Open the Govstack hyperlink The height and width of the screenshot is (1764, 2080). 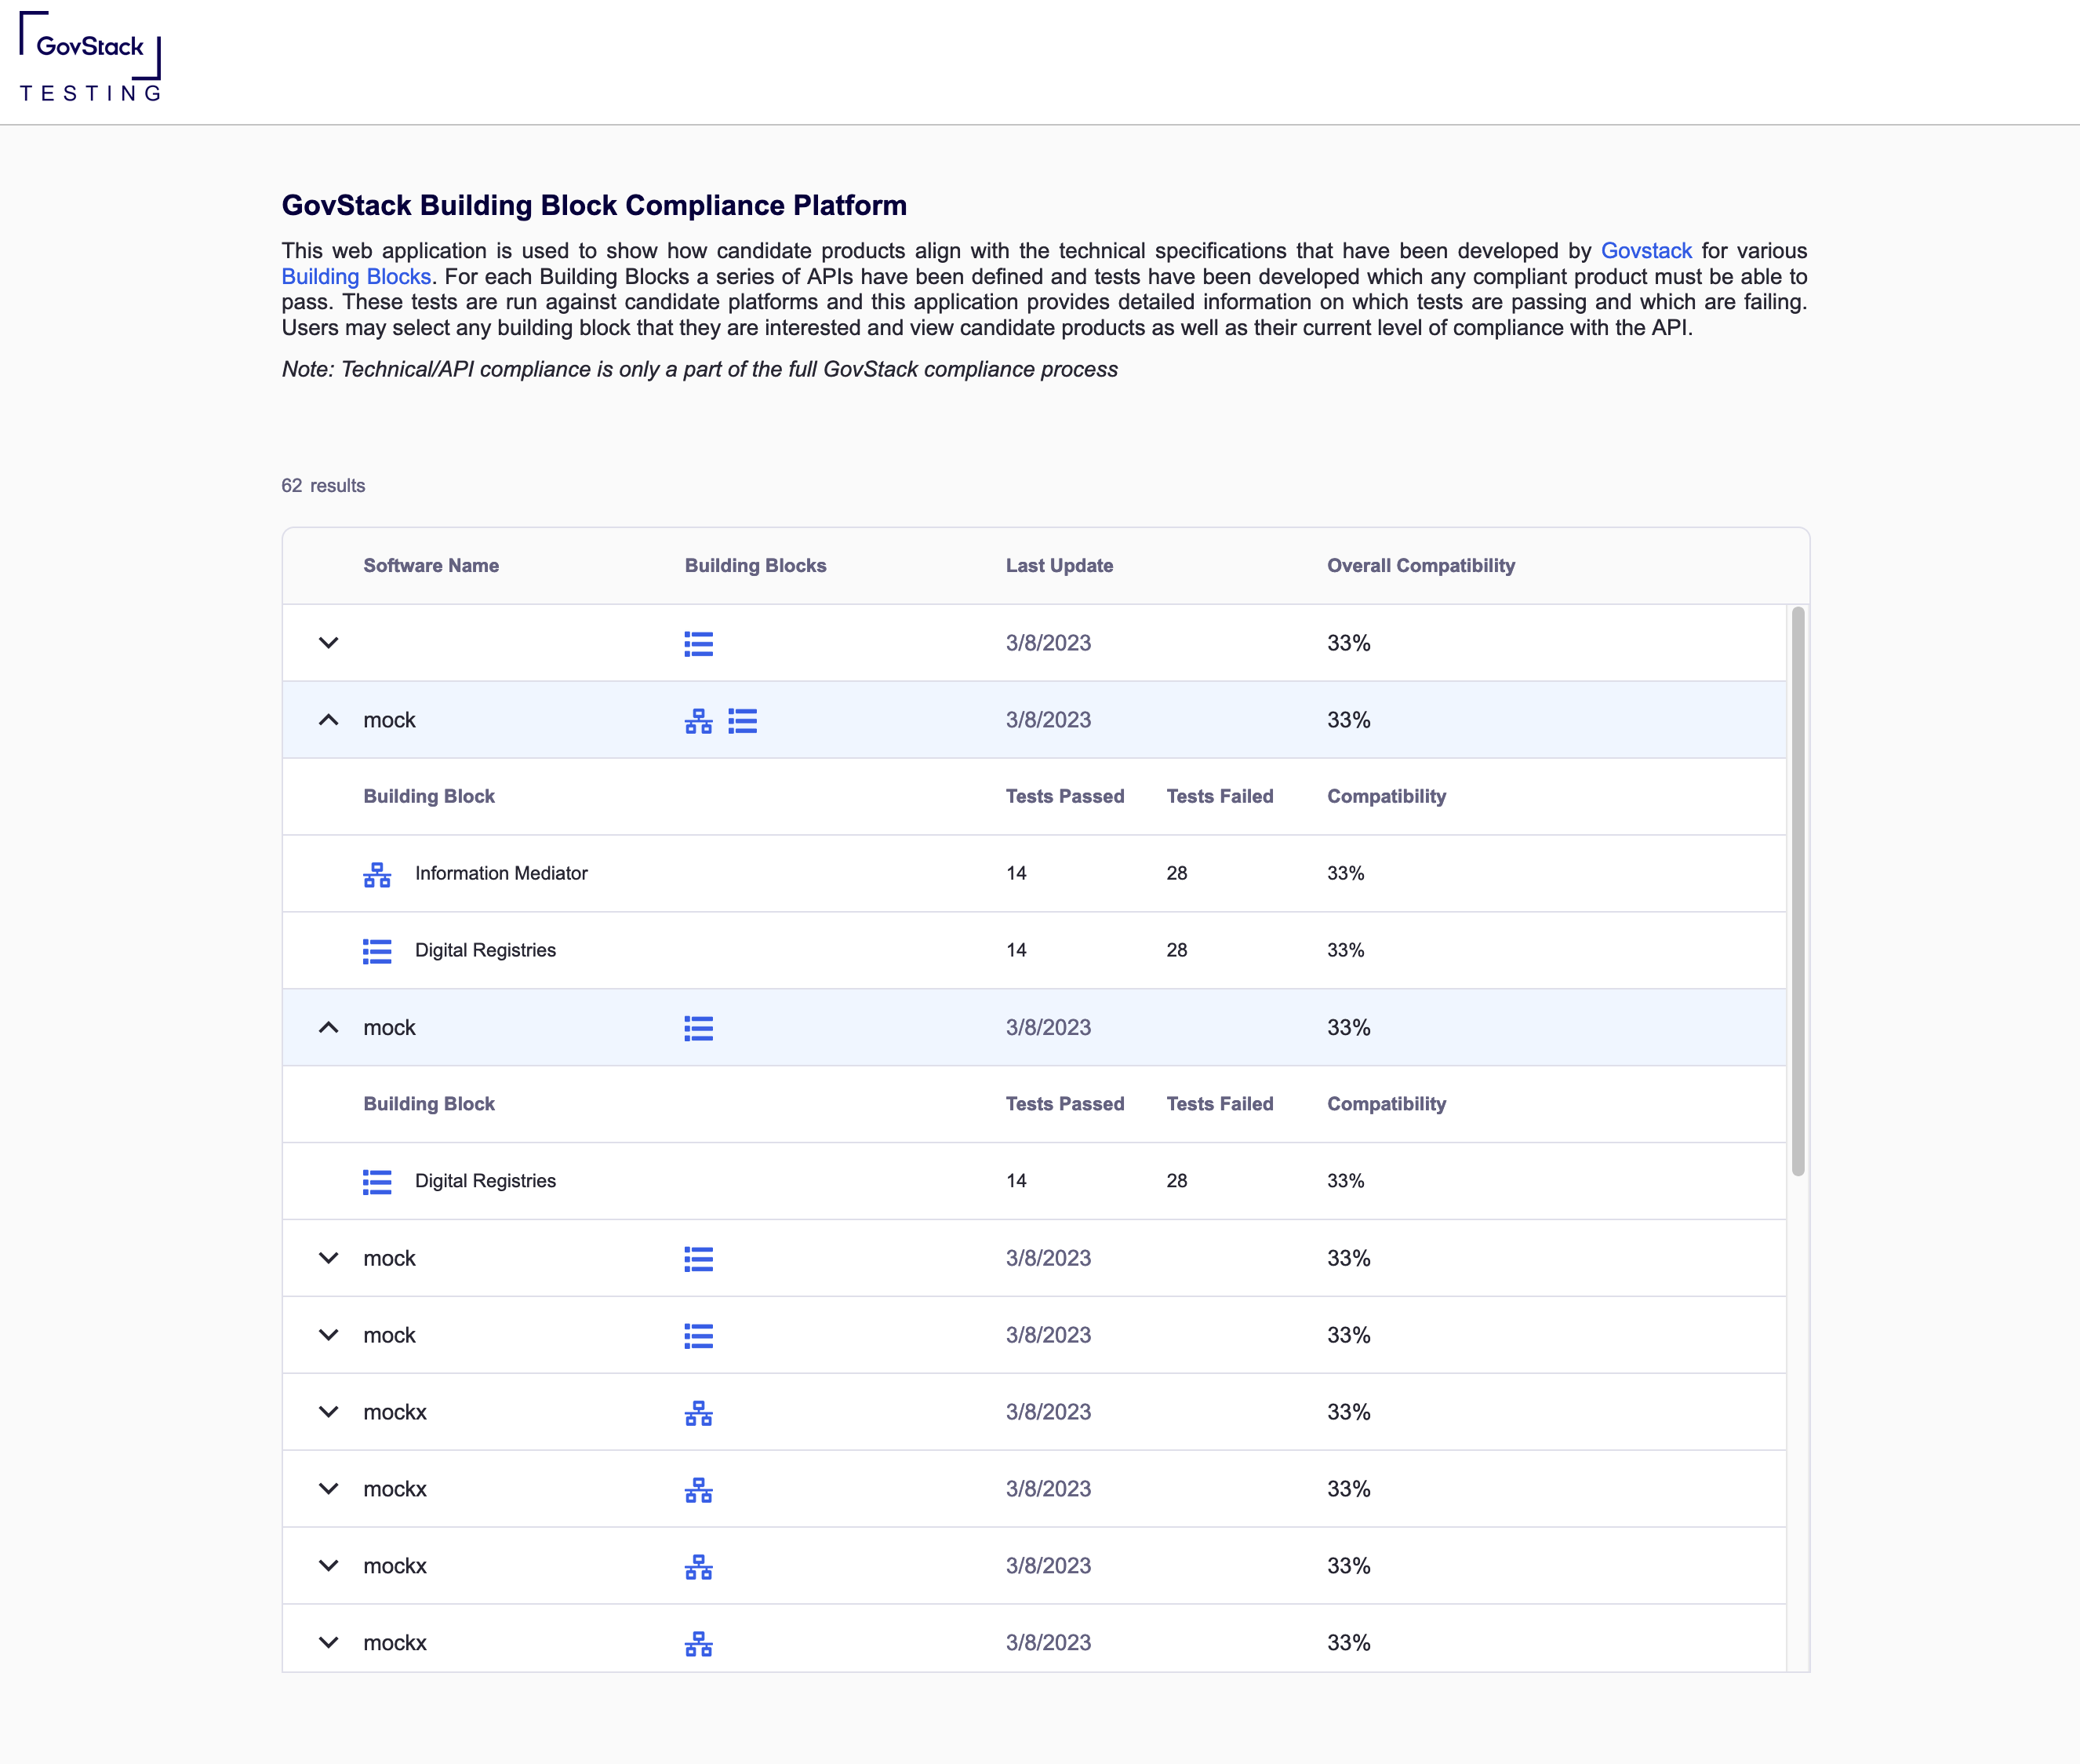(1645, 251)
